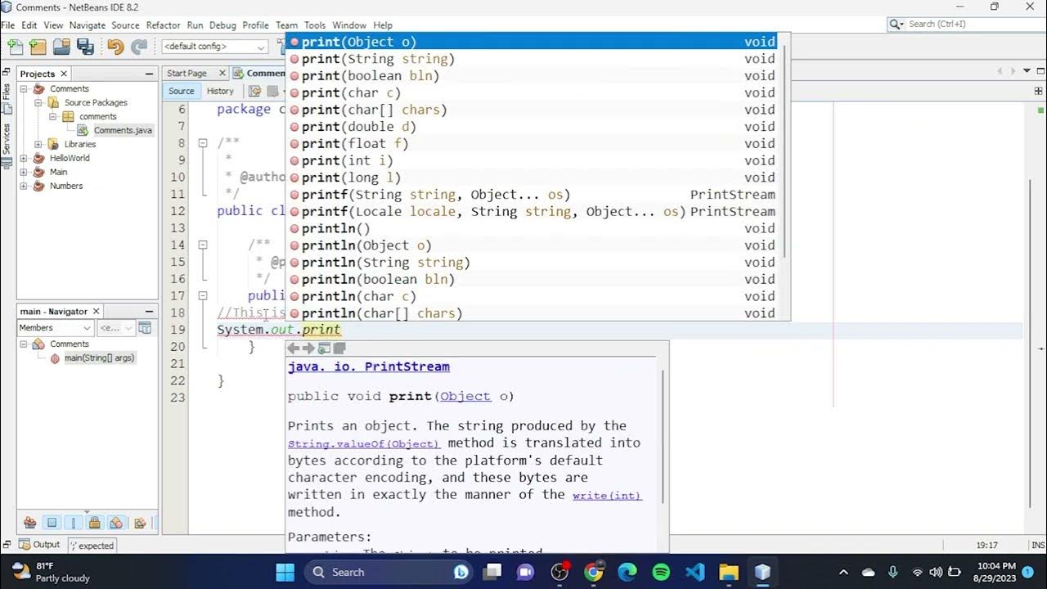This screenshot has height=589, width=1047.
Task: Click the New File toolbar icon
Action: point(15,47)
